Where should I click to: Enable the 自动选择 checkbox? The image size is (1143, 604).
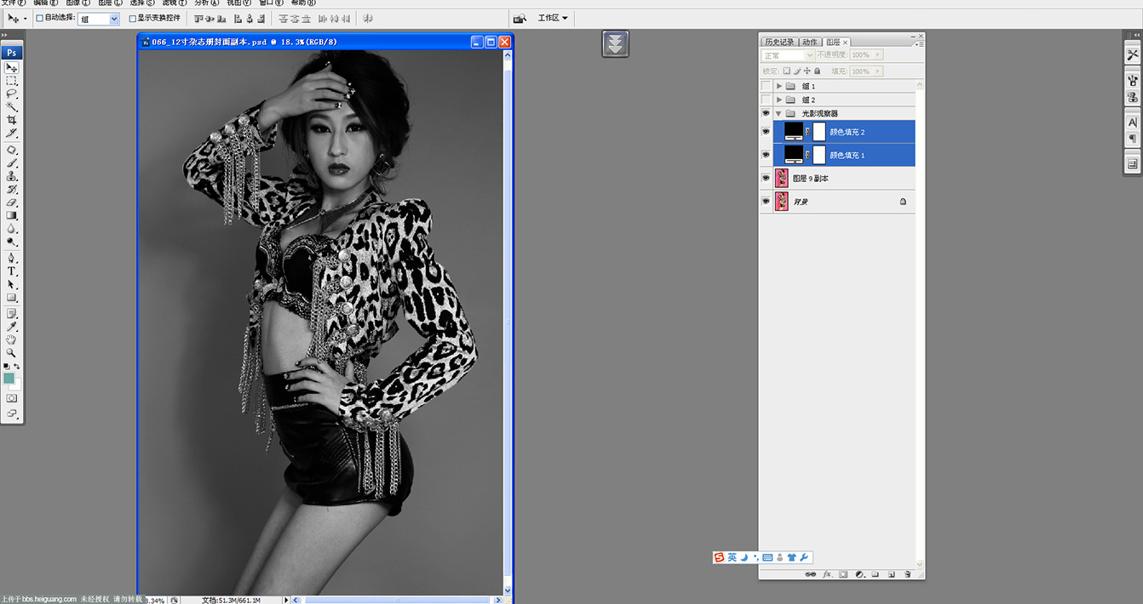(x=39, y=18)
